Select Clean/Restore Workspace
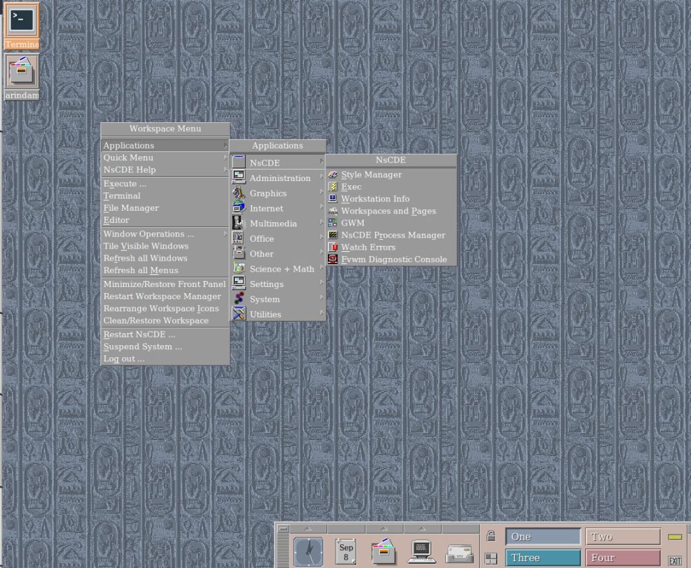Screen dimensions: 691x568 [165, 321]
